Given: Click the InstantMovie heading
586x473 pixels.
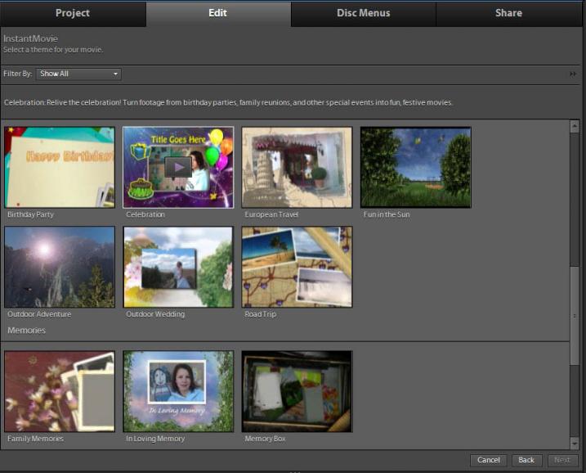Looking at the screenshot, I should [x=30, y=38].
